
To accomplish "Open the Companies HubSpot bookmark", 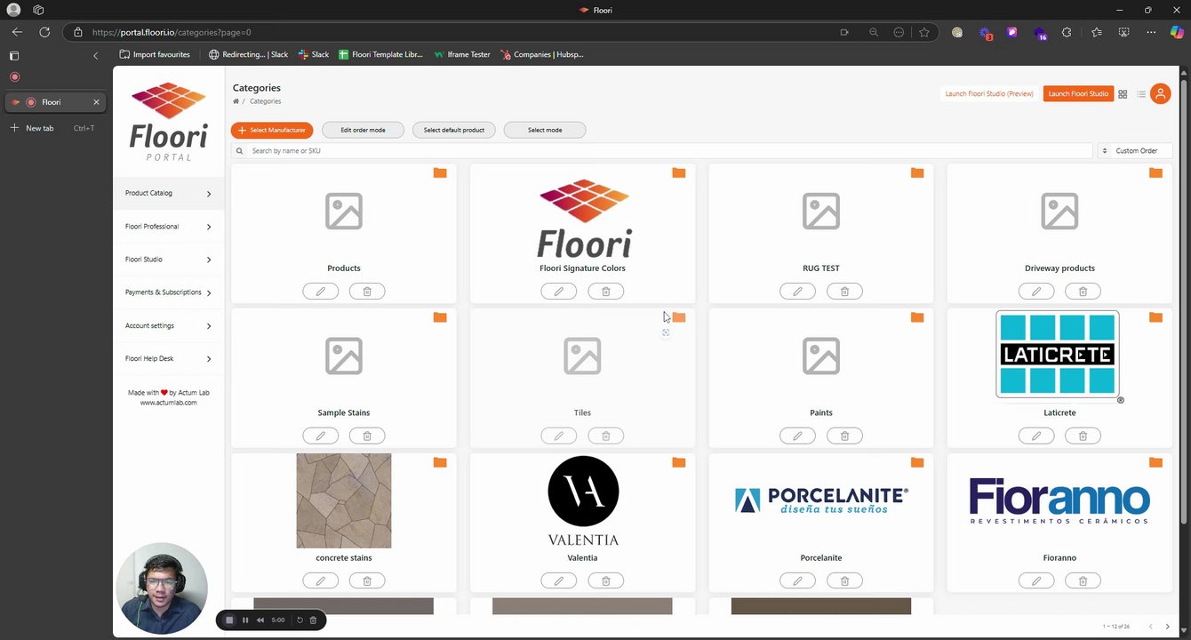I will pyautogui.click(x=542, y=54).
